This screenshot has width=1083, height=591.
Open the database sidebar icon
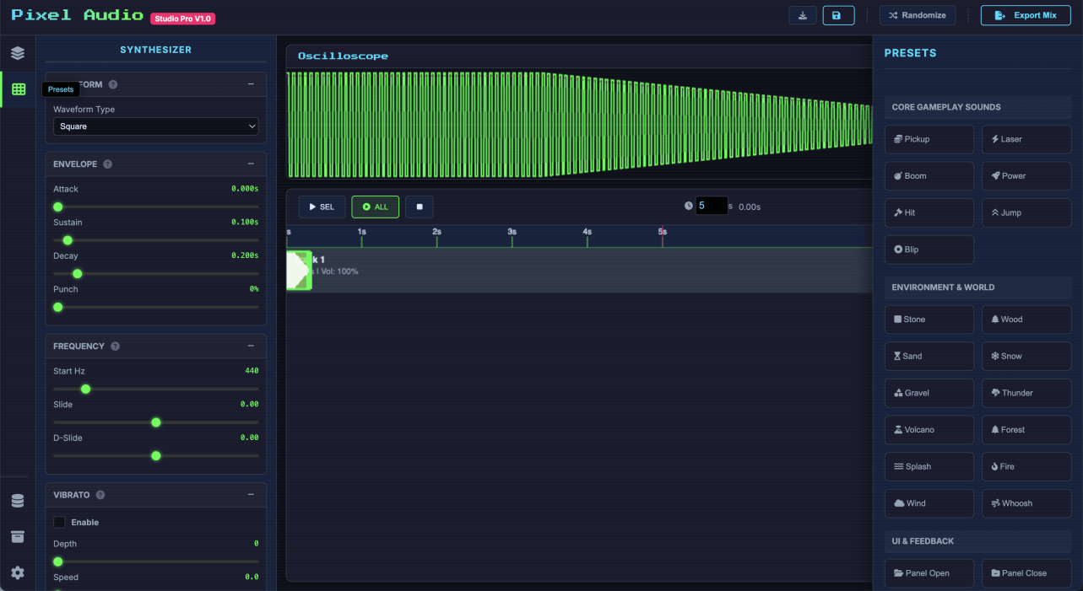pos(18,502)
